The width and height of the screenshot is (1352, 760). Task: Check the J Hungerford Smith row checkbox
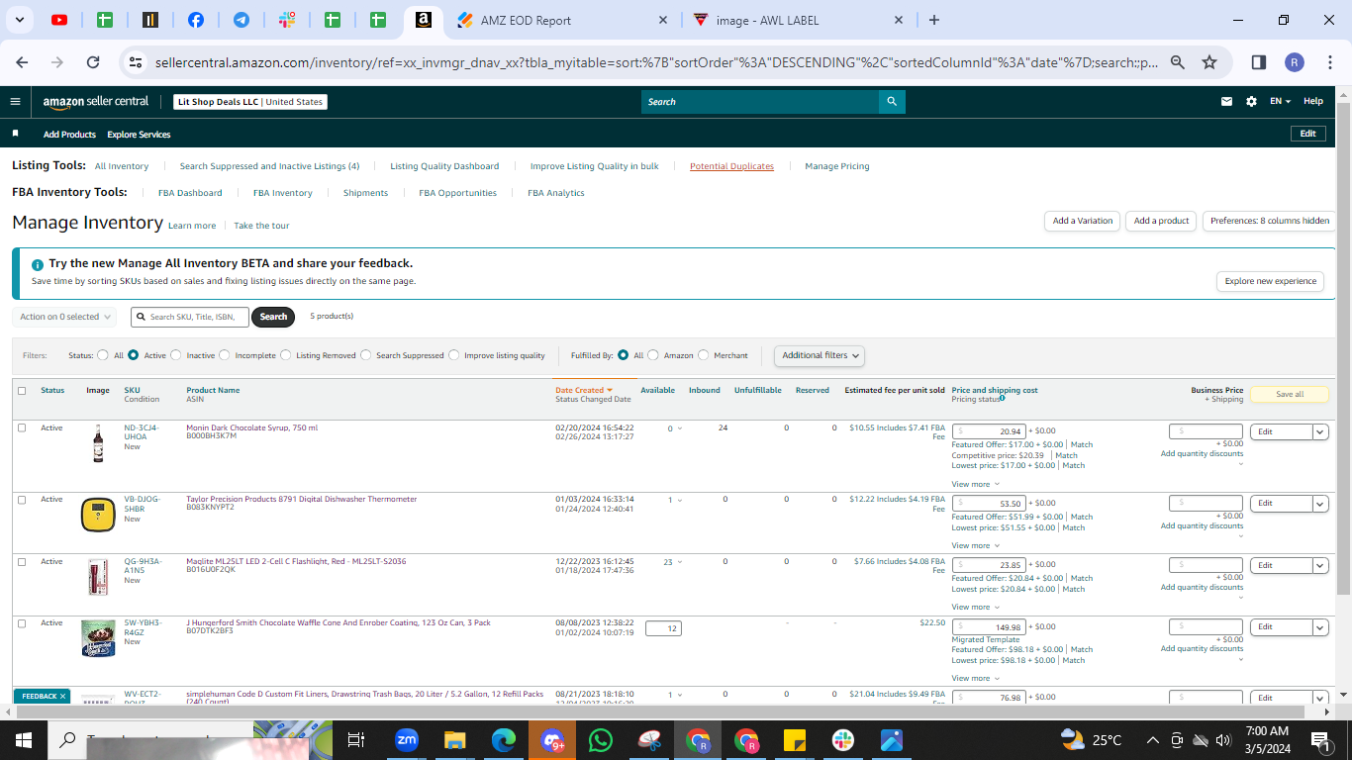[22, 622]
